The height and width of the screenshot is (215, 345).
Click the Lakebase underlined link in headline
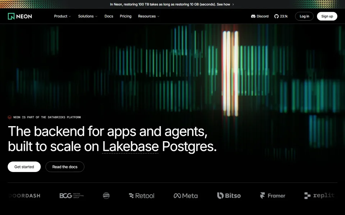tap(130, 147)
